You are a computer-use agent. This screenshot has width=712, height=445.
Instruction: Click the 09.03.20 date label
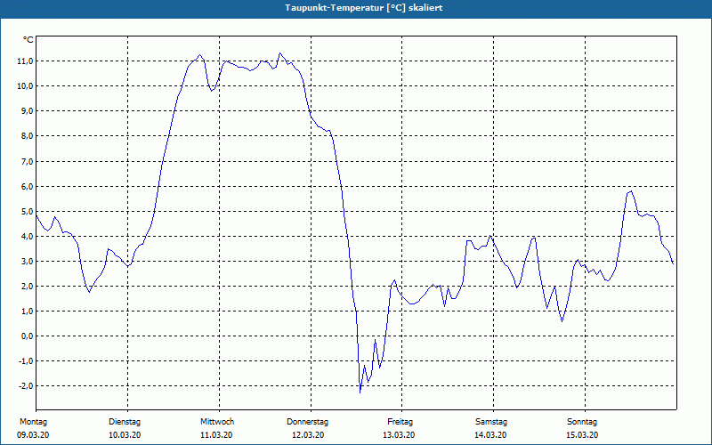pyautogui.click(x=33, y=435)
